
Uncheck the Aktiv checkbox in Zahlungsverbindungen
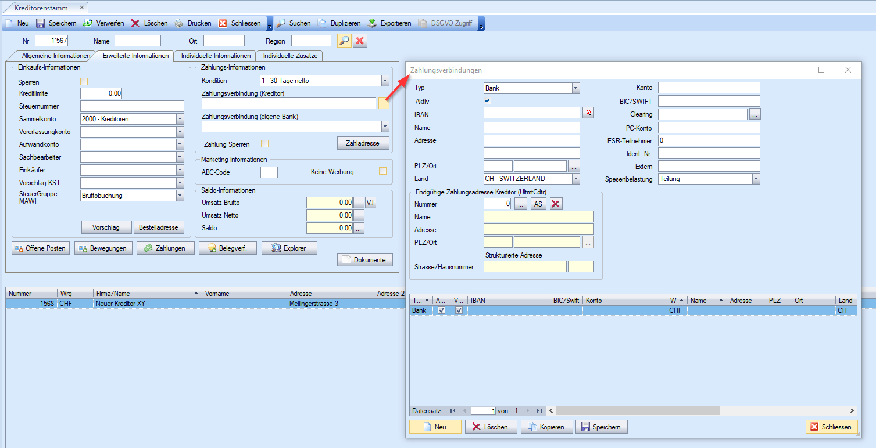click(x=488, y=101)
